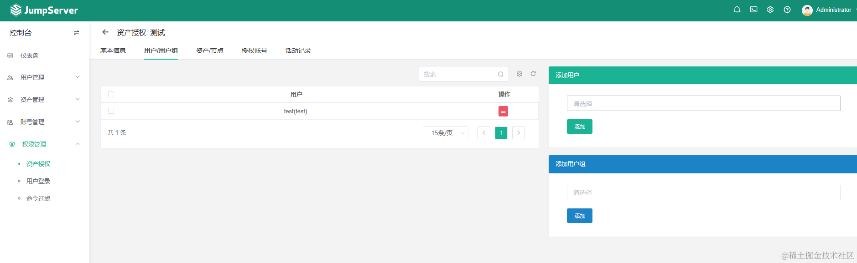Click the 控制台 console label
The width and height of the screenshot is (857, 263).
[x=21, y=33]
